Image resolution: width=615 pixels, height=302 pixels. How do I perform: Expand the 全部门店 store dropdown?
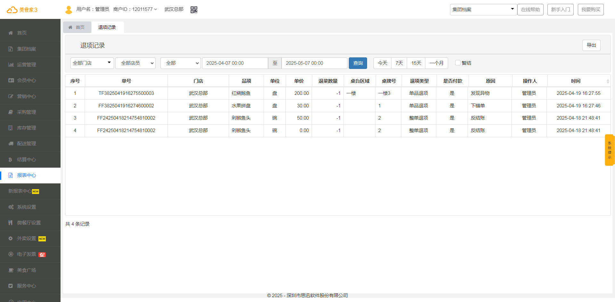coord(92,63)
